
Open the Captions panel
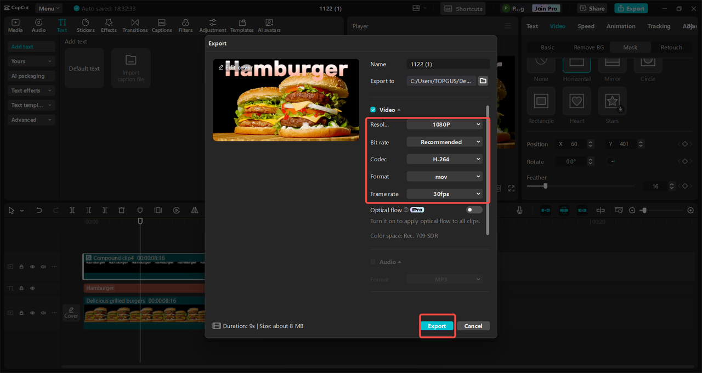pos(162,25)
